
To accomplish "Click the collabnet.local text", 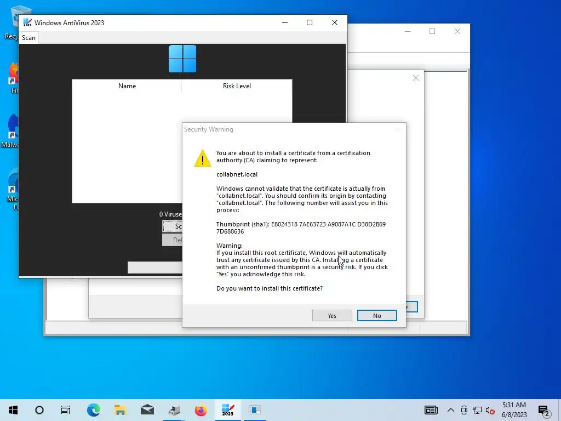I will (x=237, y=174).
